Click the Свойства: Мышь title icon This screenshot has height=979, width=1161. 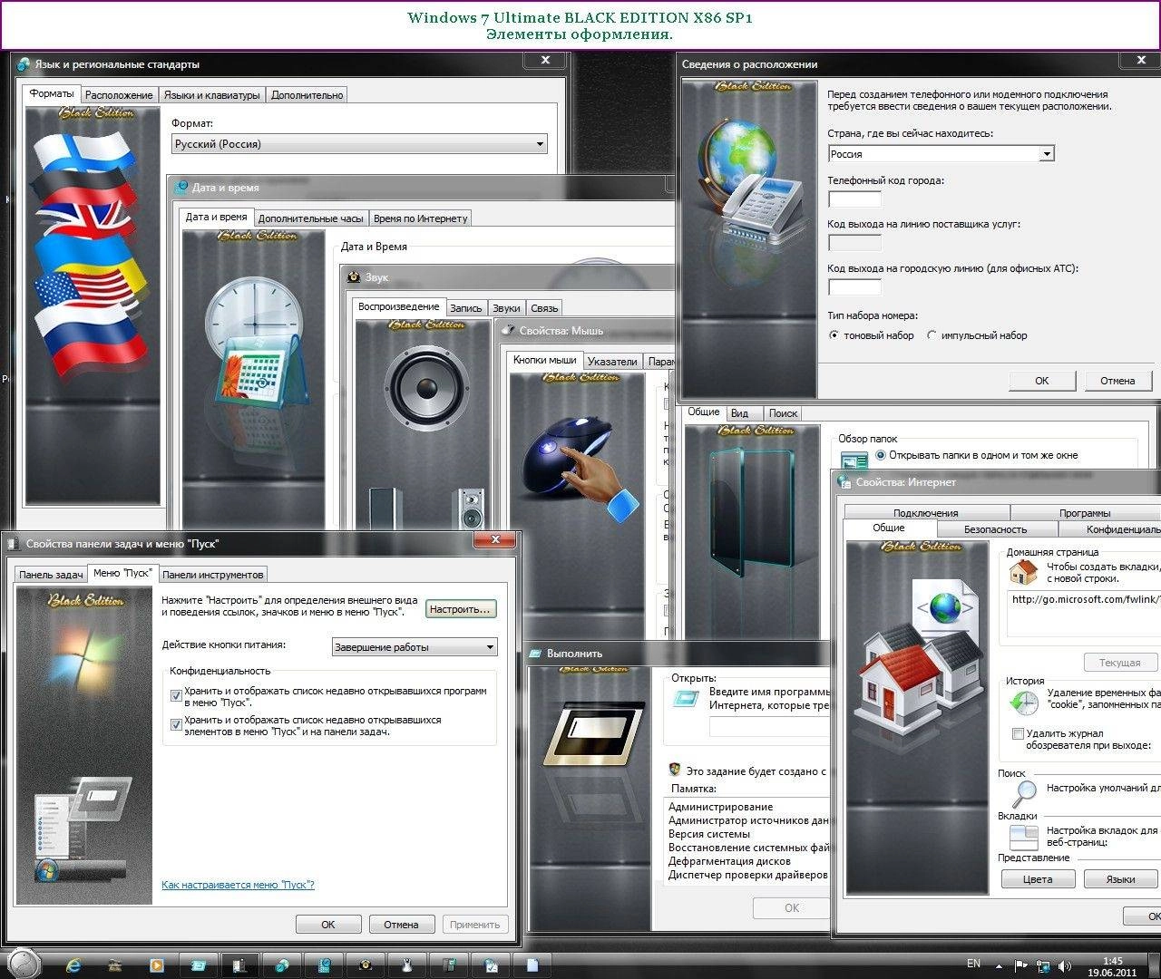point(509,331)
